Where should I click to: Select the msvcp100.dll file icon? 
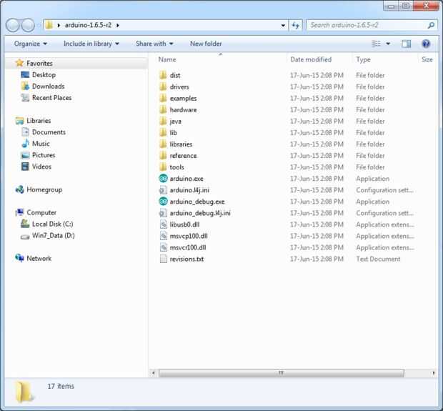164,236
